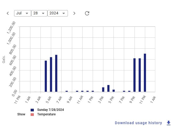Image resolution: width=175 pixels, height=130 pixels.
Task: Click the 10 PM usage bar
Action: click(x=140, y=75)
